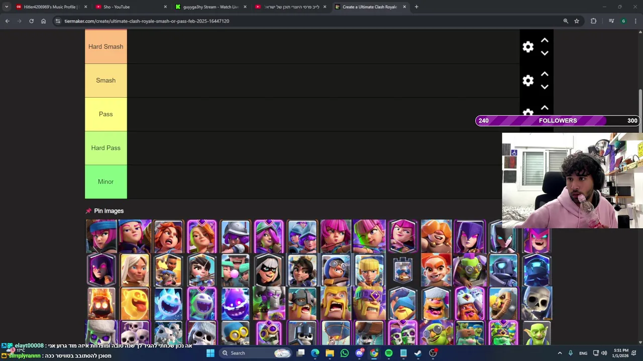Select the yellow Heal Spirit card

[135, 303]
